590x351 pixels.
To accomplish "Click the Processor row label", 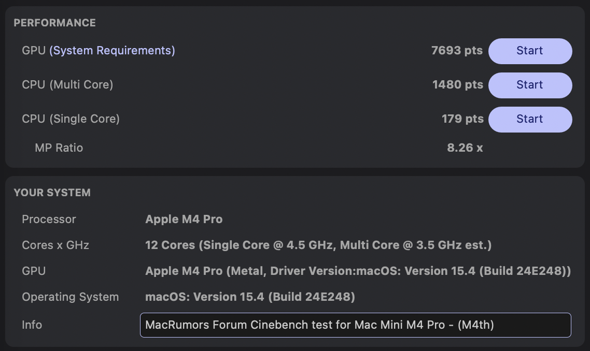I will coord(49,219).
